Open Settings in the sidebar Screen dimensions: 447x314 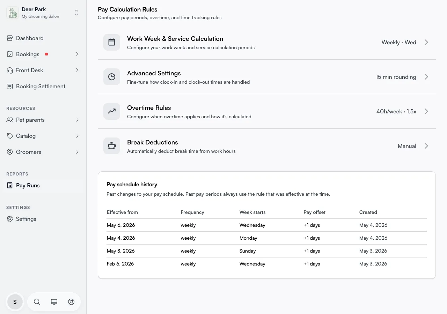(x=43, y=219)
